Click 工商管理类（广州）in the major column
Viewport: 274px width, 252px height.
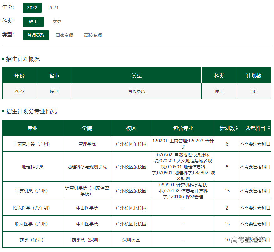(32, 144)
